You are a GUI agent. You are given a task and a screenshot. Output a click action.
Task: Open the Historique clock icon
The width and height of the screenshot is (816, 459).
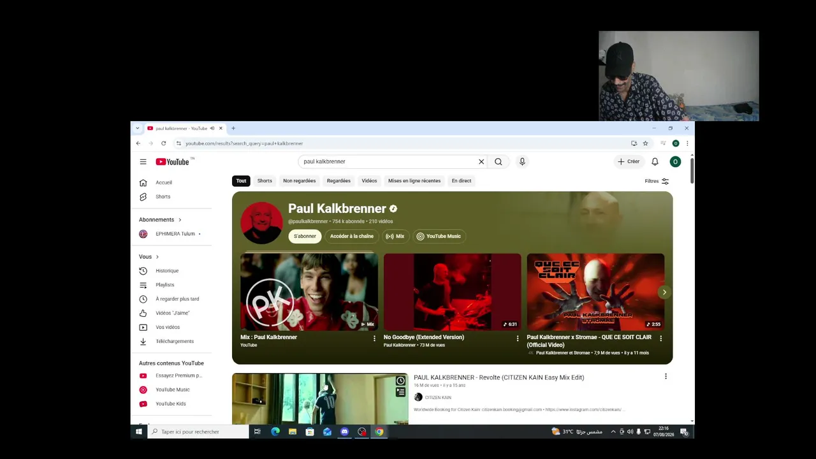(143, 271)
